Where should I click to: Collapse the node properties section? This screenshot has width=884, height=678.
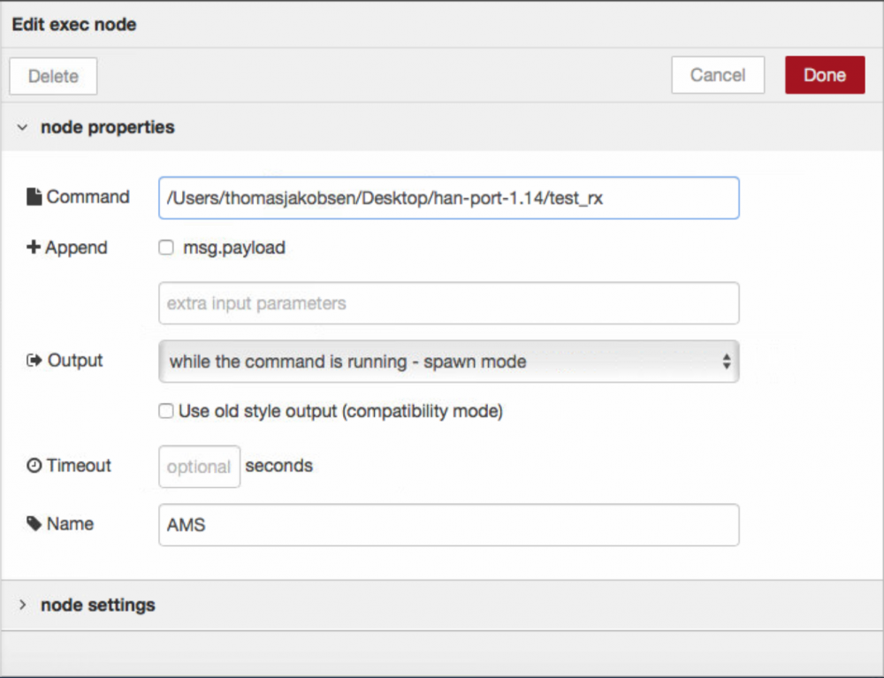(x=23, y=127)
